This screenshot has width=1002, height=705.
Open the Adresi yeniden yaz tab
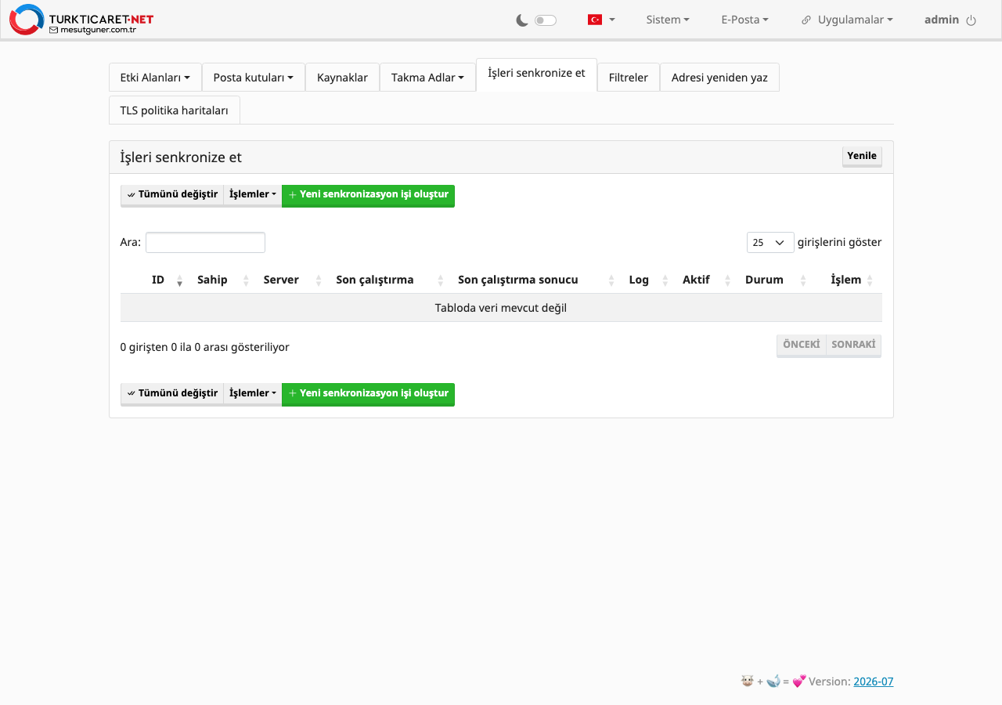pyautogui.click(x=719, y=78)
